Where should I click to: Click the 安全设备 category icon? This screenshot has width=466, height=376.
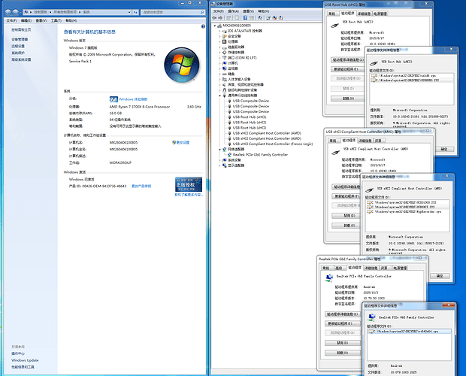[225, 36]
